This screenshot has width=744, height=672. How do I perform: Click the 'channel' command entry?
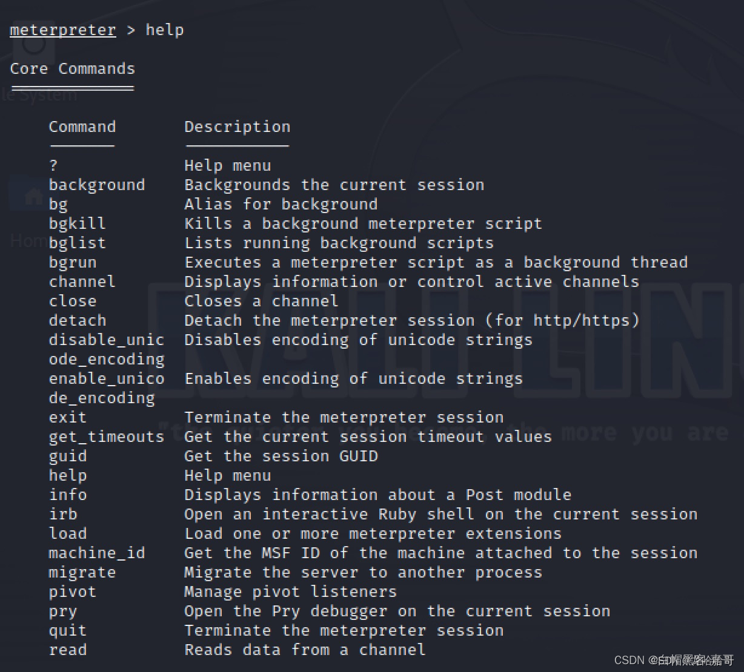click(x=82, y=282)
